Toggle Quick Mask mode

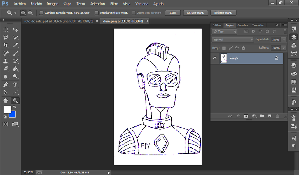5,124
